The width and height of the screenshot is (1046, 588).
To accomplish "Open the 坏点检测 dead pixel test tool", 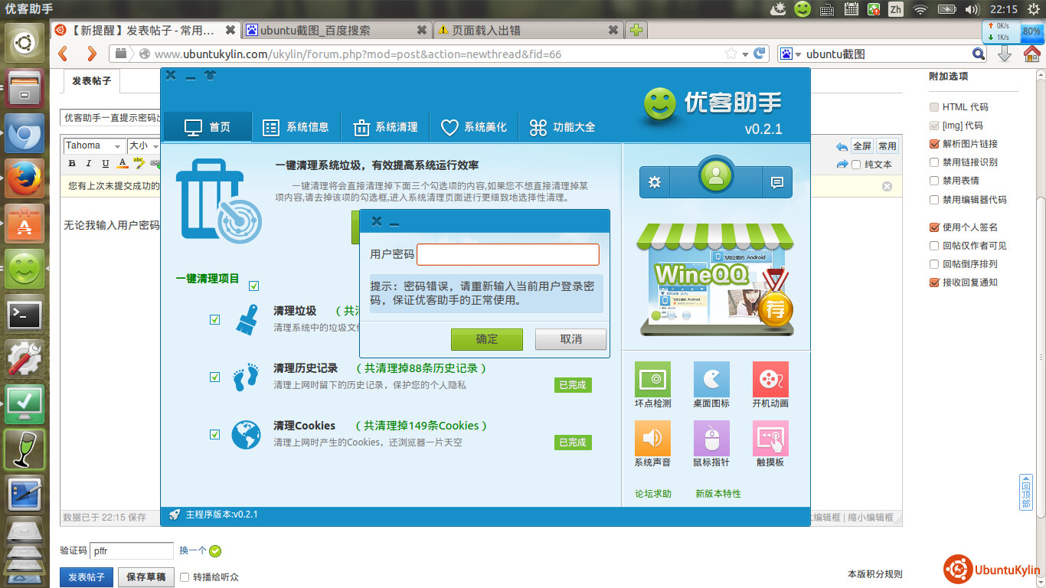I will [652, 380].
